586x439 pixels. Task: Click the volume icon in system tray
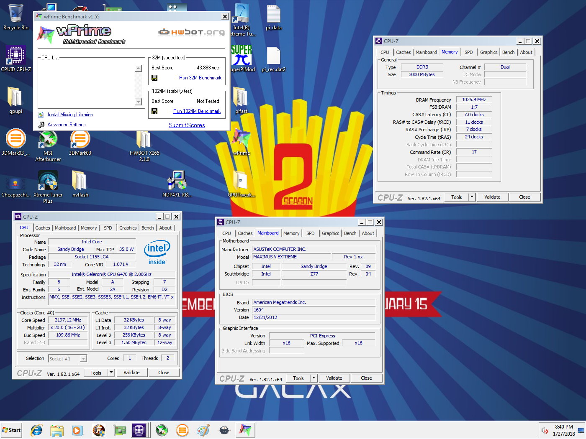[x=545, y=430]
